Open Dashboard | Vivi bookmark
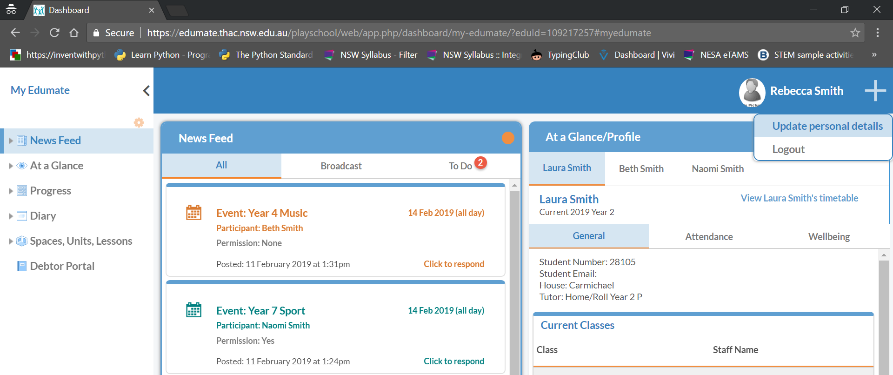Image resolution: width=893 pixels, height=375 pixels. point(637,55)
